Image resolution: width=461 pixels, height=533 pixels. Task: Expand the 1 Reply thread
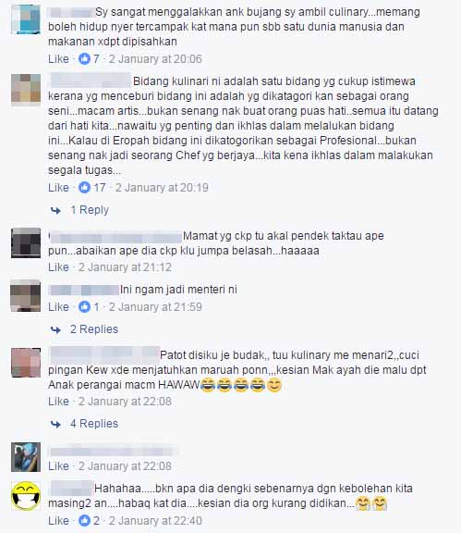[x=90, y=210]
